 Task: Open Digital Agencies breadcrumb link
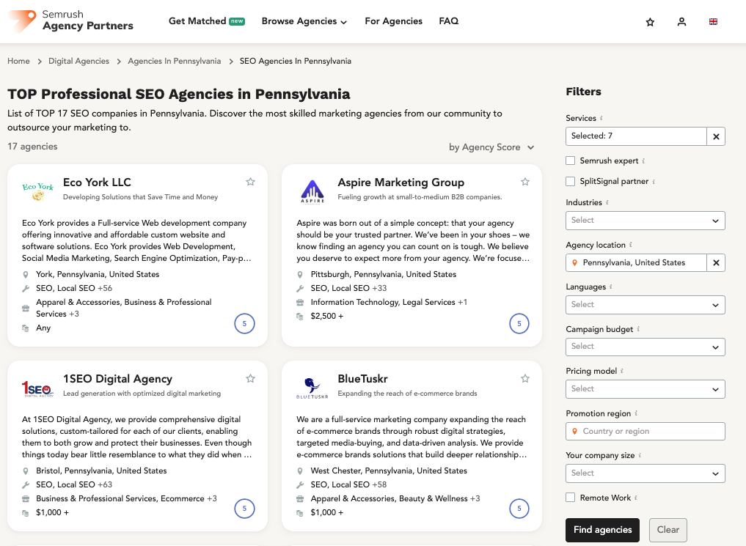click(78, 61)
